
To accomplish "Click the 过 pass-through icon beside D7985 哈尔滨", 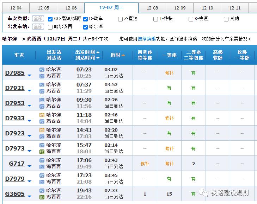I will [42, 70].
